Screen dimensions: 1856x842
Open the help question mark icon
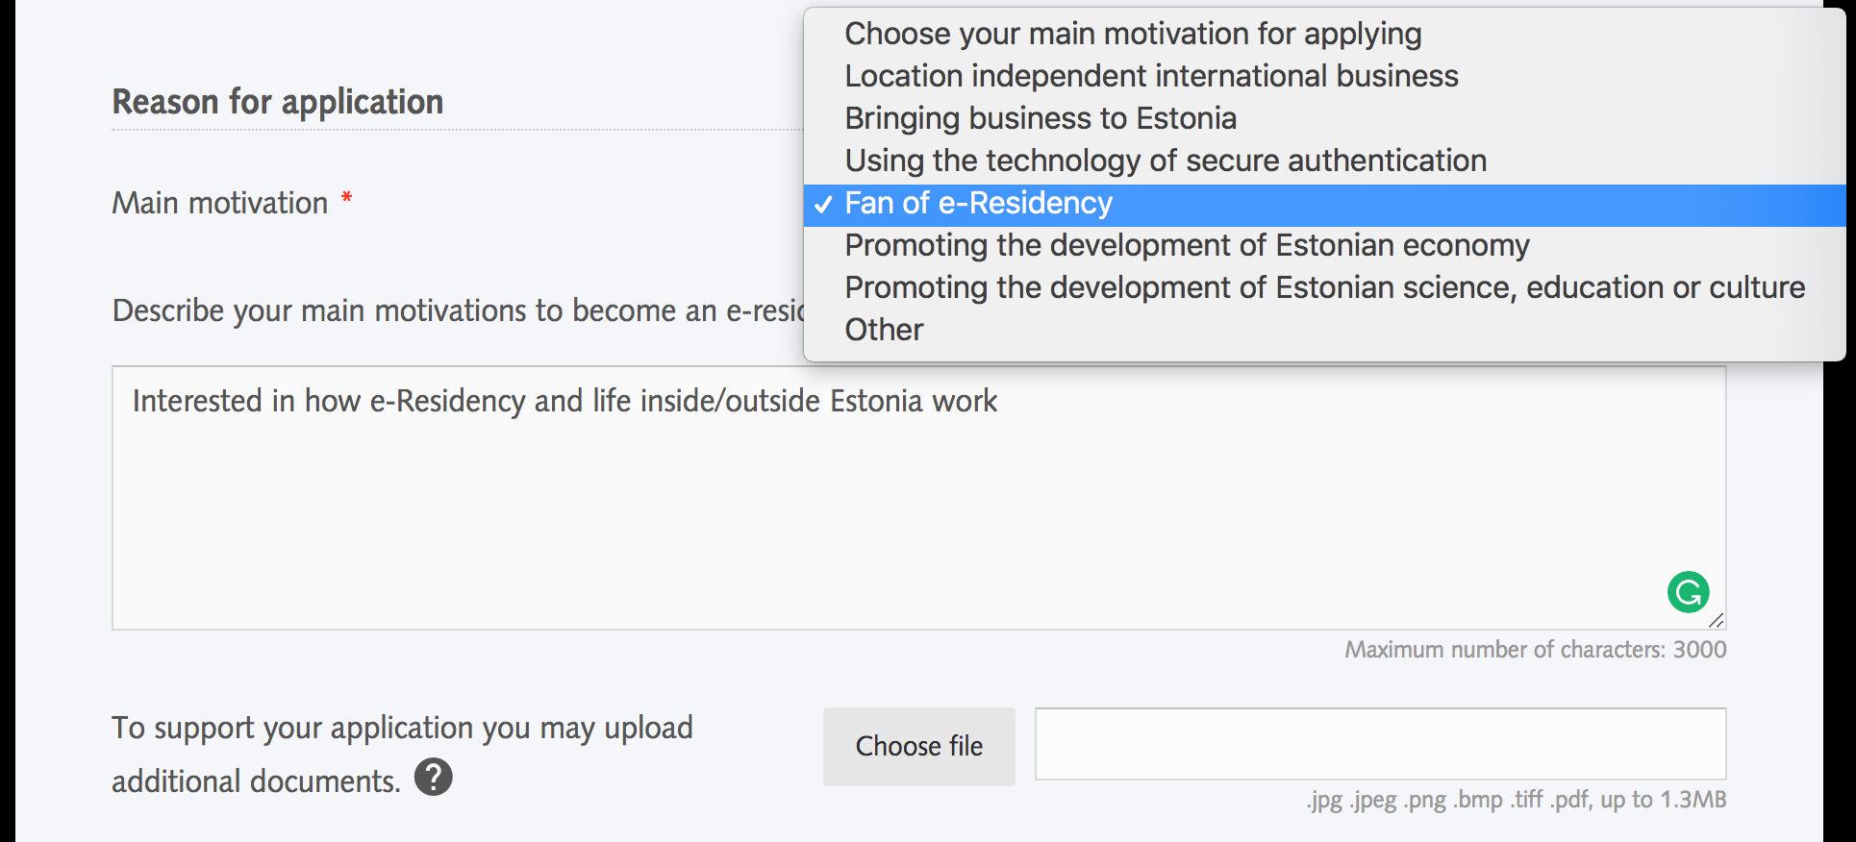tap(434, 777)
